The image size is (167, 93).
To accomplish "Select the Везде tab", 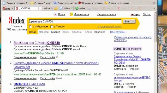I will pyautogui.click(x=33, y=32).
